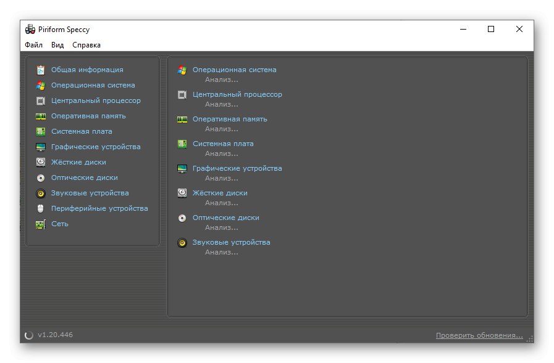The height and width of the screenshot is (363, 554).
Task: Click the Оперативная память RAM icon in sidebar
Action: click(41, 116)
